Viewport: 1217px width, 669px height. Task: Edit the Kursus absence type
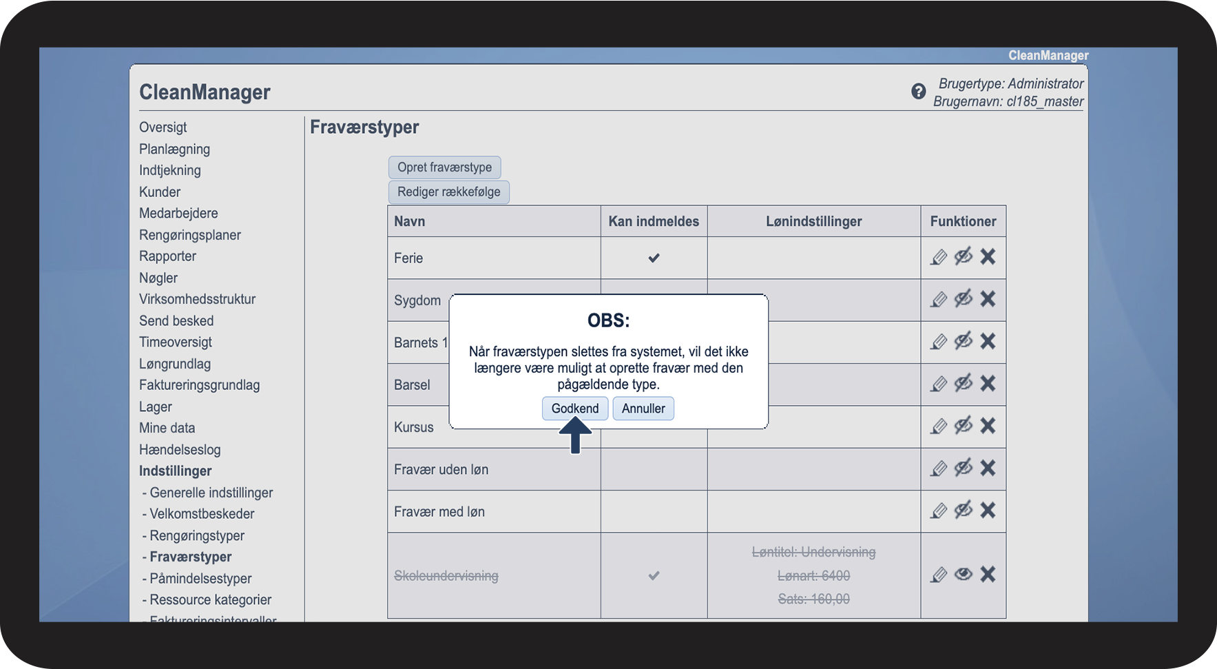click(x=939, y=427)
